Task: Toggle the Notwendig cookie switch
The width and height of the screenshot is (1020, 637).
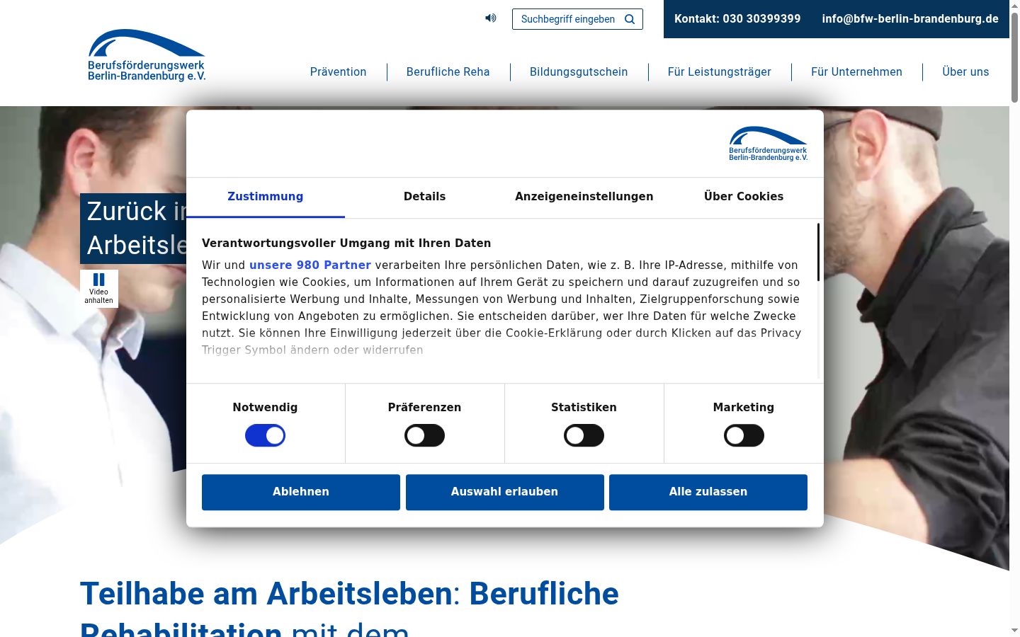Action: tap(266, 436)
